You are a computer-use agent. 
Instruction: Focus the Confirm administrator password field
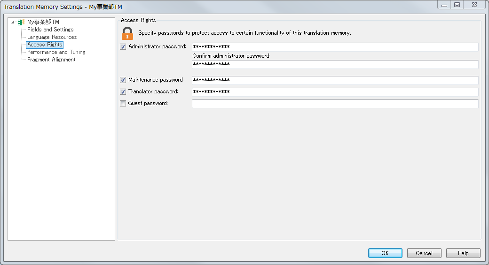point(335,64)
